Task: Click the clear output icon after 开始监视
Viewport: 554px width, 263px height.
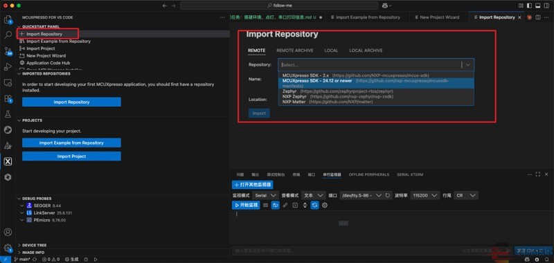Action: [266, 205]
